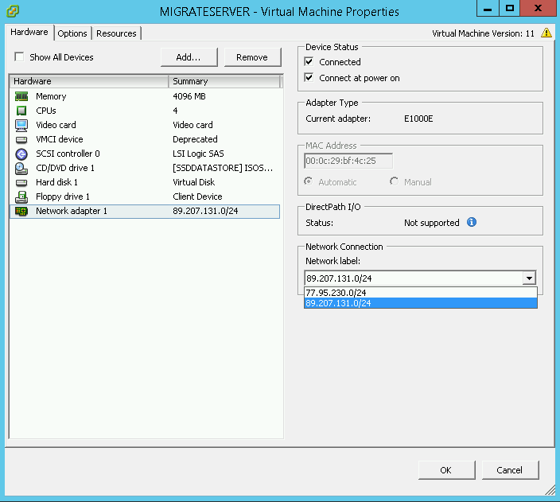560x502 pixels.
Task: Click the Hard disk 1 icon
Action: [x=21, y=182]
